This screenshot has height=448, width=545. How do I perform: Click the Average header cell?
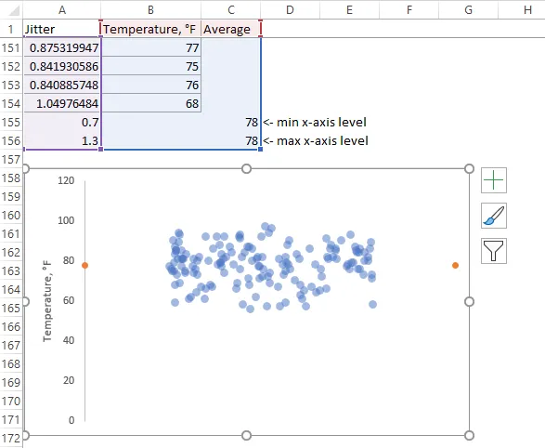tap(231, 29)
